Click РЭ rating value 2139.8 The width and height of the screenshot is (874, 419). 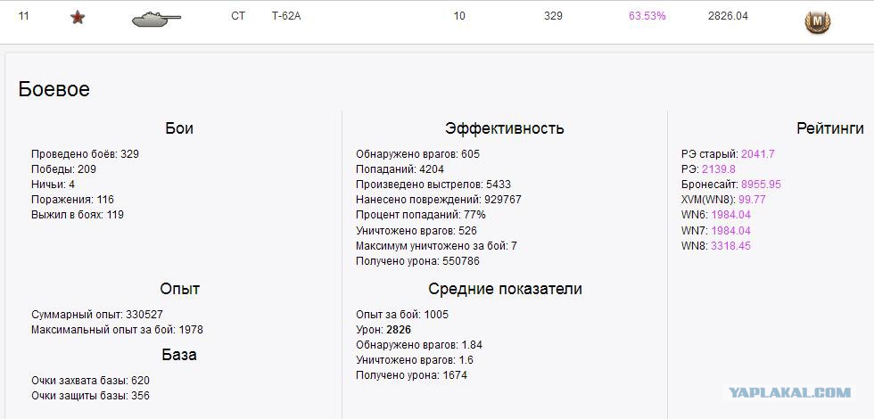pos(719,169)
